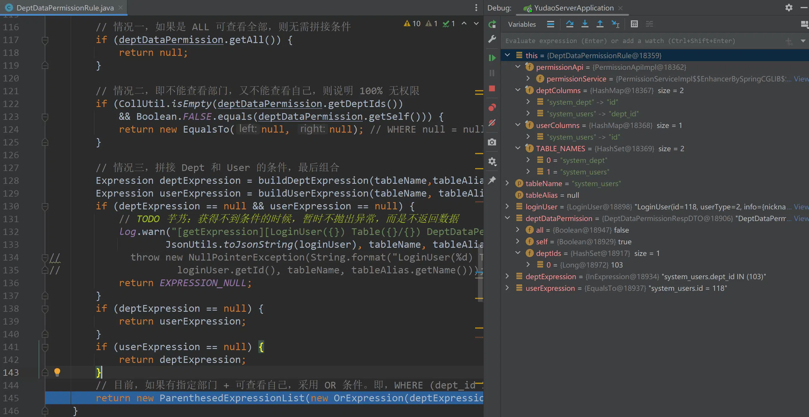Select the YudaoServerApplication debug tab
Screen dimensions: 809x417
point(573,8)
